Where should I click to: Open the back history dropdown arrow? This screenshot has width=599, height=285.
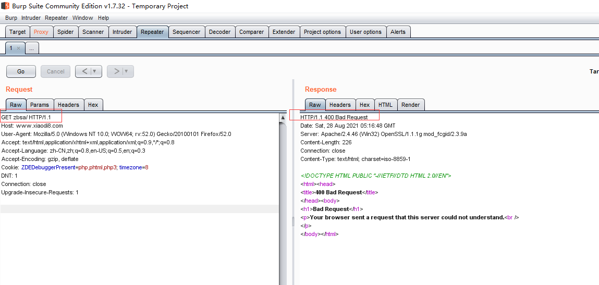(95, 71)
